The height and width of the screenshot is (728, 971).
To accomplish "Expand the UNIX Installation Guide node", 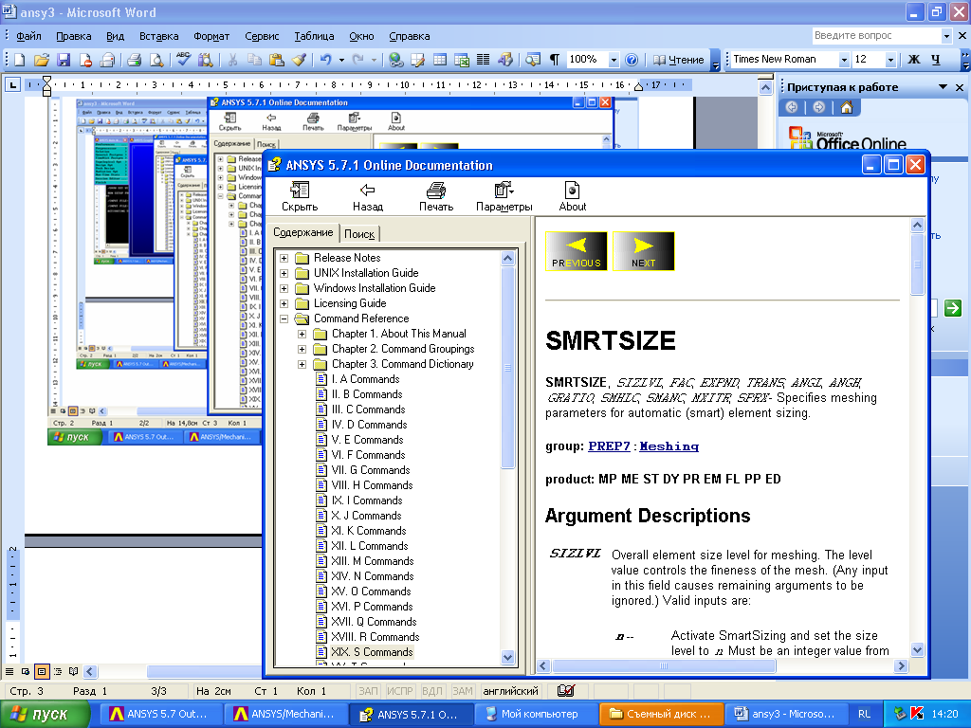I will coord(284,273).
